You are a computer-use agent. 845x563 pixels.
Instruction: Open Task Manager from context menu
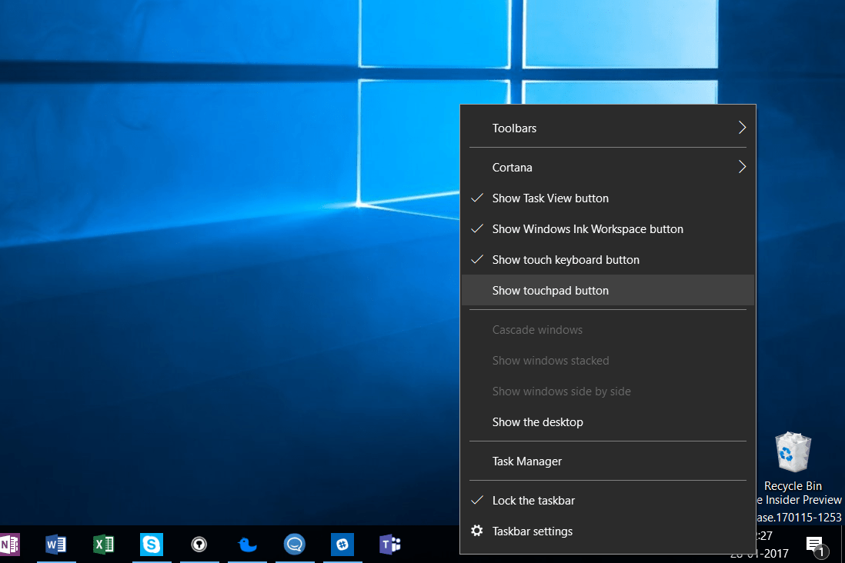pos(527,461)
